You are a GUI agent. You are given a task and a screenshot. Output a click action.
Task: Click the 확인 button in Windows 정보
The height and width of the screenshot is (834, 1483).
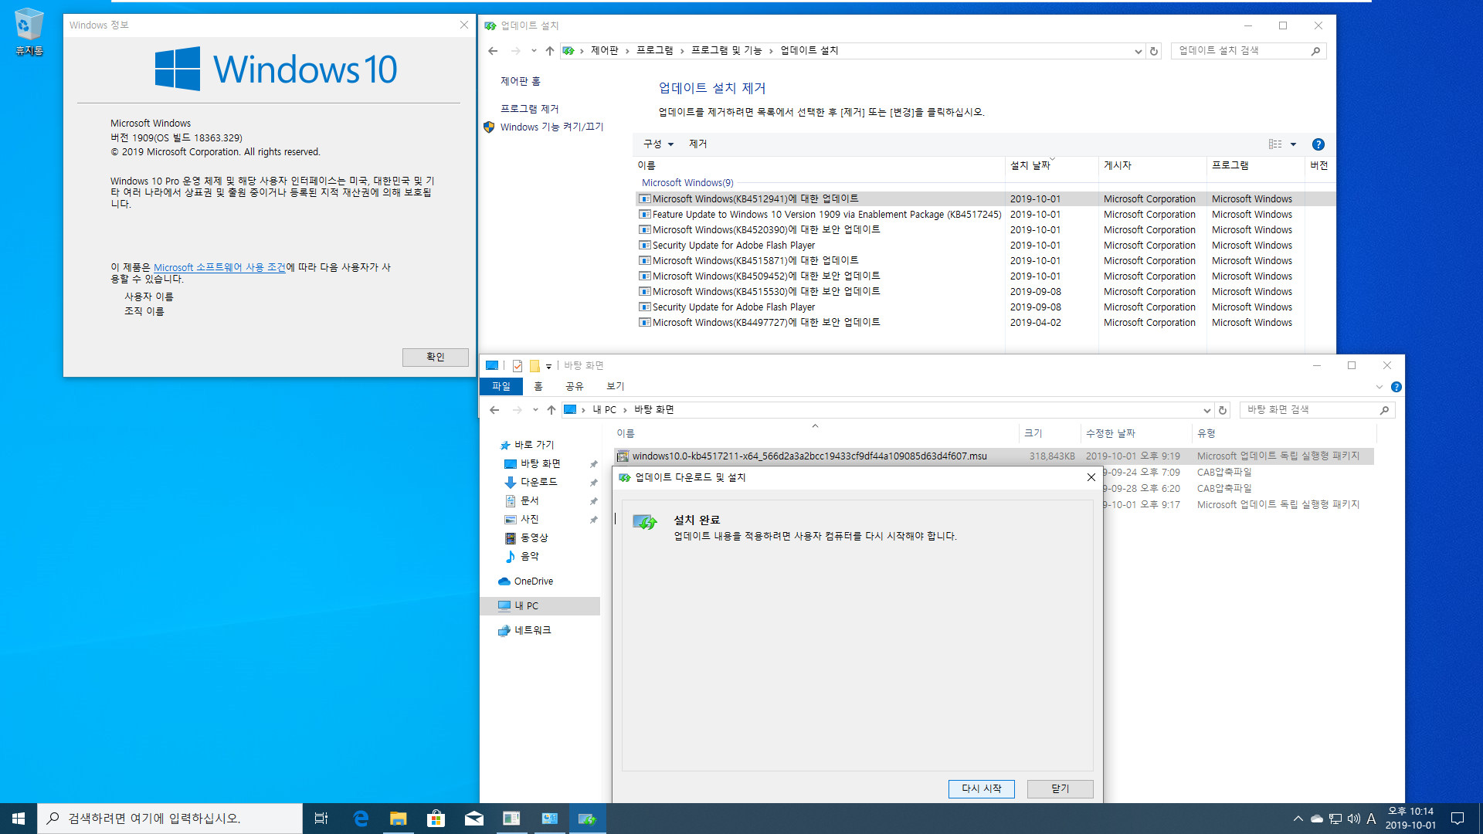(x=435, y=357)
